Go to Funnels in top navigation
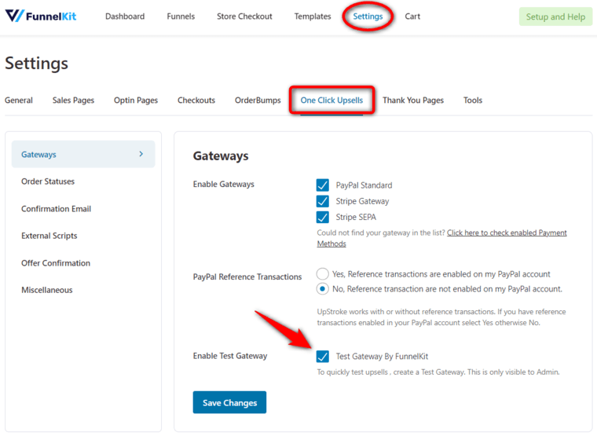The width and height of the screenshot is (597, 436). click(181, 16)
